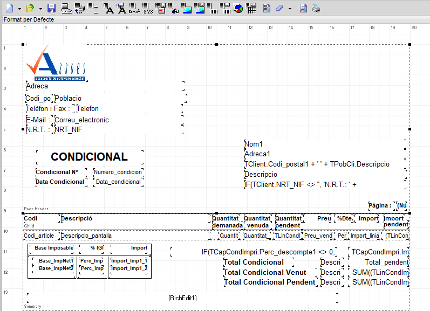
Task: Select the shape drawing tool
Action: 173,8
